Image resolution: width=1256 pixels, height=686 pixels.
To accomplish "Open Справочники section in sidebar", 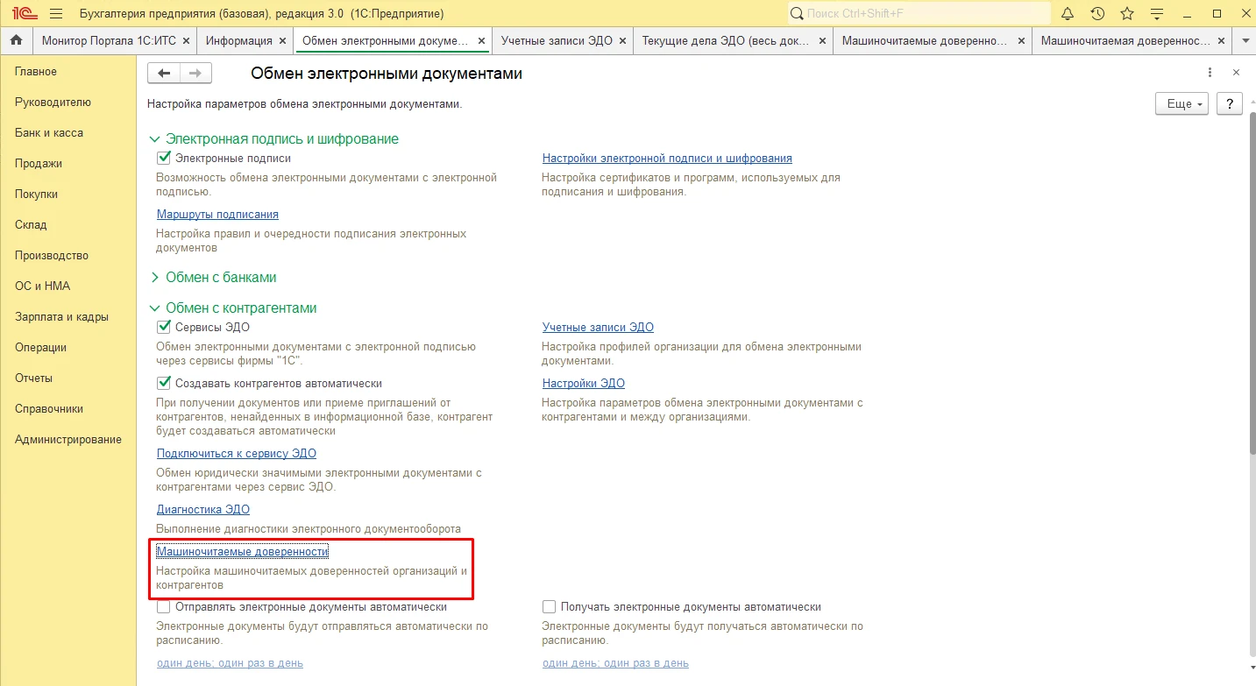I will pos(49,409).
